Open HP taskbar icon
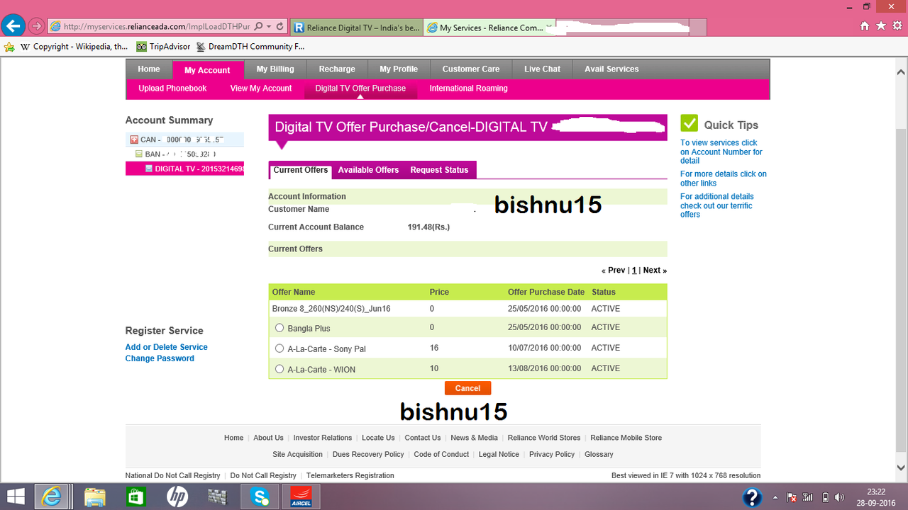The image size is (908, 510). coord(177,497)
